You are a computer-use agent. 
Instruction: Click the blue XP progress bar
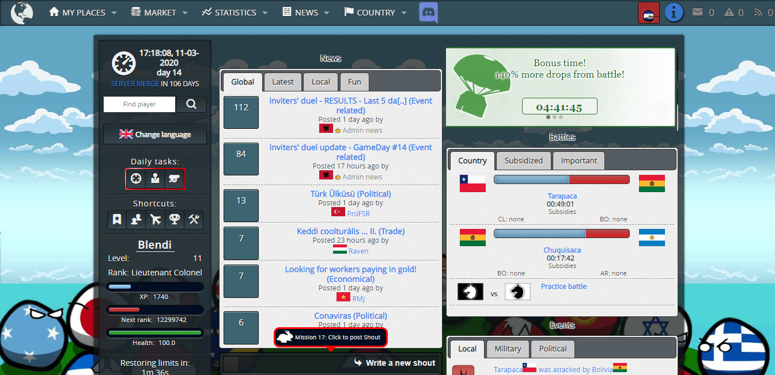[154, 286]
